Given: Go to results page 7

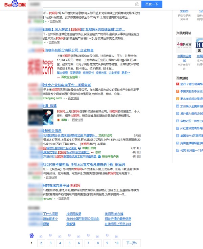Looking at the screenshot, I should 88,243.
